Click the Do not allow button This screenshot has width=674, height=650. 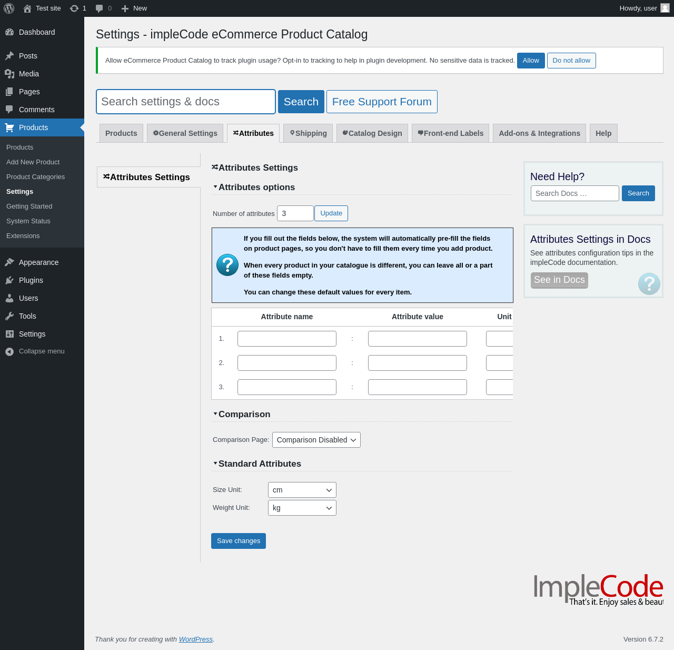click(x=571, y=61)
